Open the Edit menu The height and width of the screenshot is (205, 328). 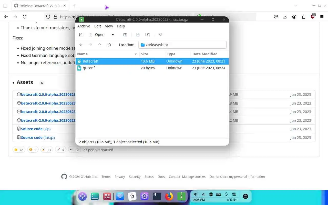click(x=98, y=26)
